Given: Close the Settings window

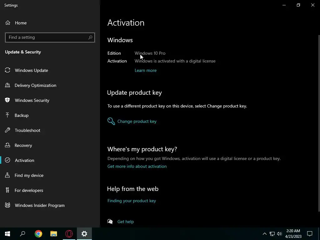Looking at the screenshot, I should tap(312, 5).
